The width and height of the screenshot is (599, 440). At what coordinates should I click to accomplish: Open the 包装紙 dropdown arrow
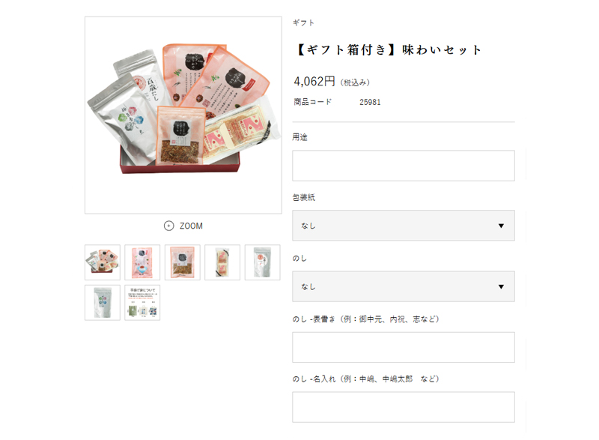tap(501, 226)
